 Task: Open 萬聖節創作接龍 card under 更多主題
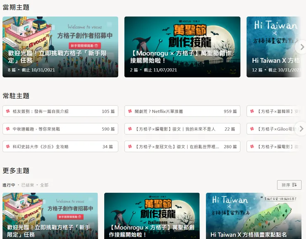[x=152, y=216]
